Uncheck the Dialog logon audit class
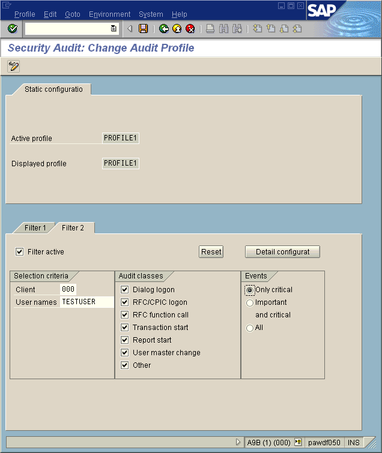The image size is (382, 453). pyautogui.click(x=125, y=289)
